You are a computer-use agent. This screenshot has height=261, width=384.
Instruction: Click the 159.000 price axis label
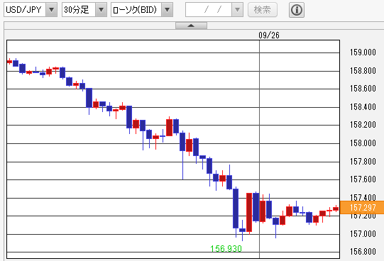(363, 52)
